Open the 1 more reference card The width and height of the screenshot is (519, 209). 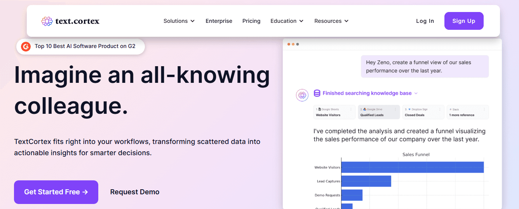pyautogui.click(x=468, y=112)
